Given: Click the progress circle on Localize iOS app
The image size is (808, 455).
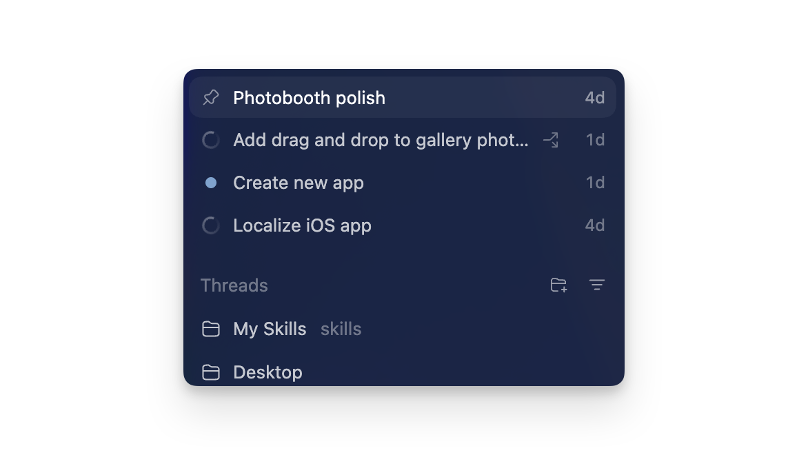Looking at the screenshot, I should 211,225.
